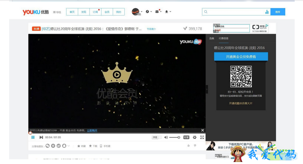Open the 导视 navigation menu
303x164 pixels.
tap(57, 12)
